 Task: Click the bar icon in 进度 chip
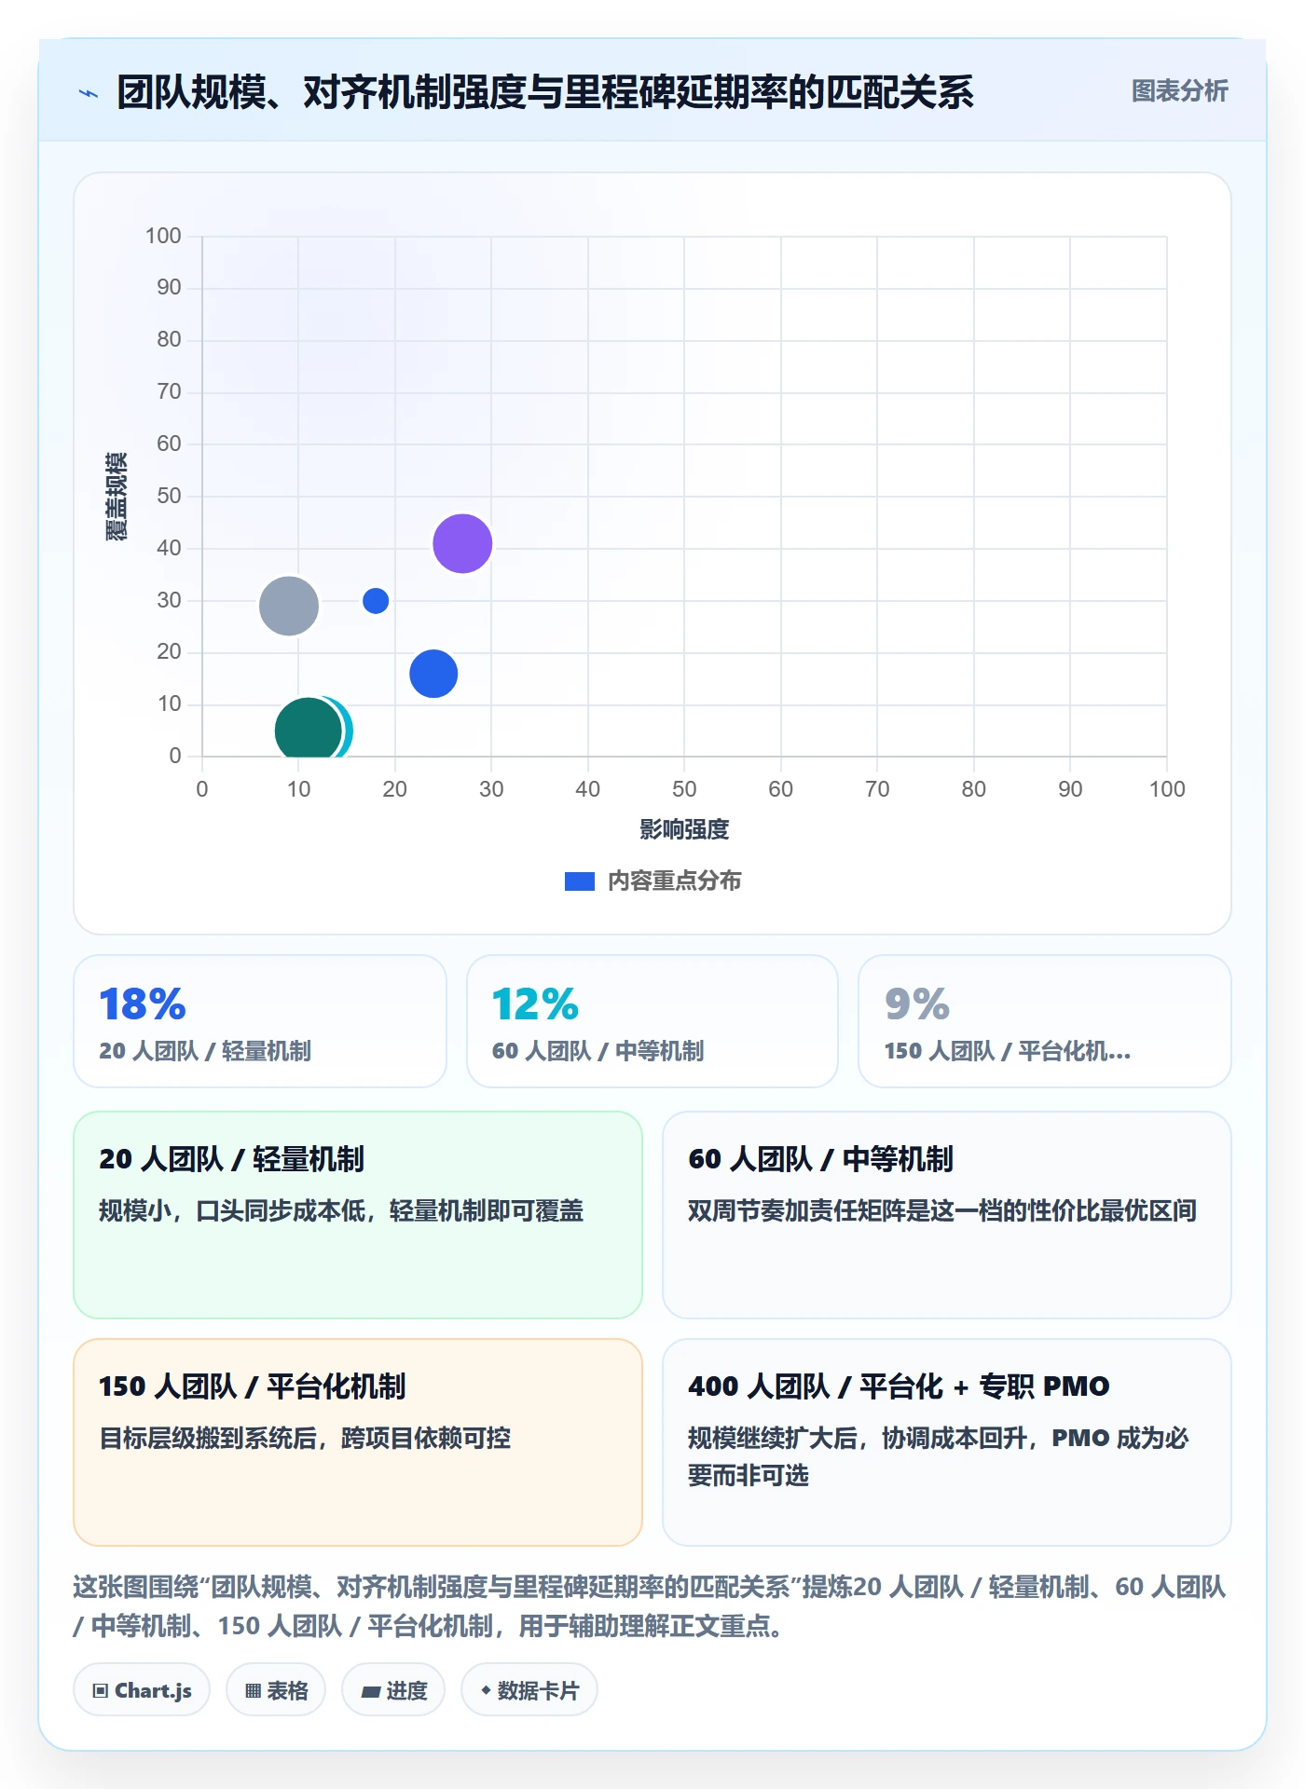point(370,1692)
